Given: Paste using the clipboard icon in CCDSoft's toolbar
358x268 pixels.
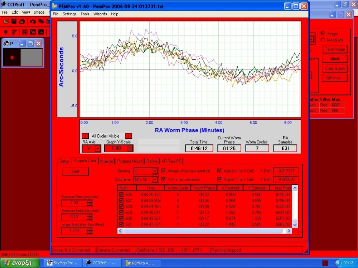Looking at the screenshot, I should [48, 21].
